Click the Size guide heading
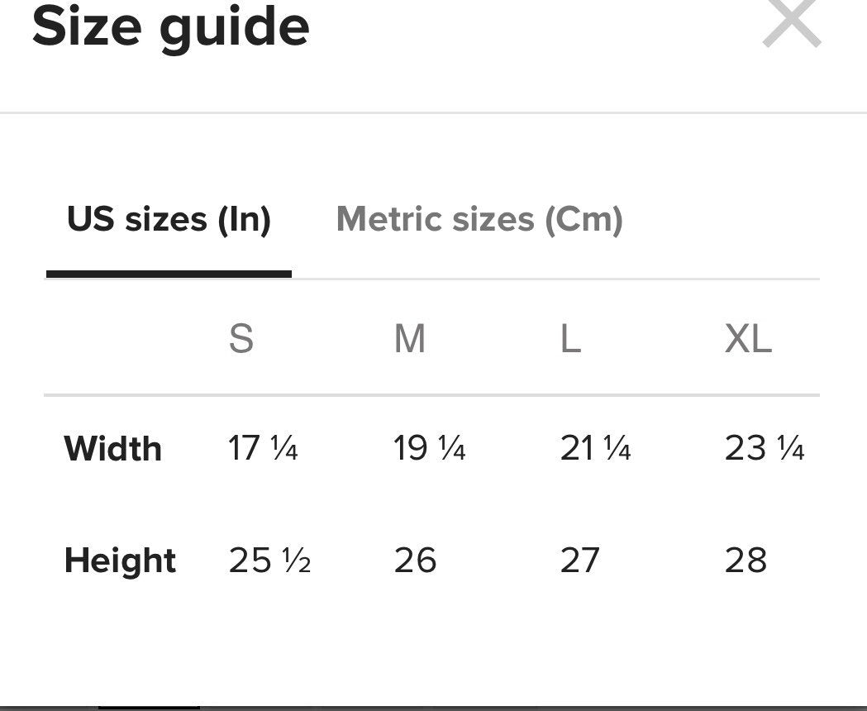This screenshot has height=711, width=867. (171, 27)
